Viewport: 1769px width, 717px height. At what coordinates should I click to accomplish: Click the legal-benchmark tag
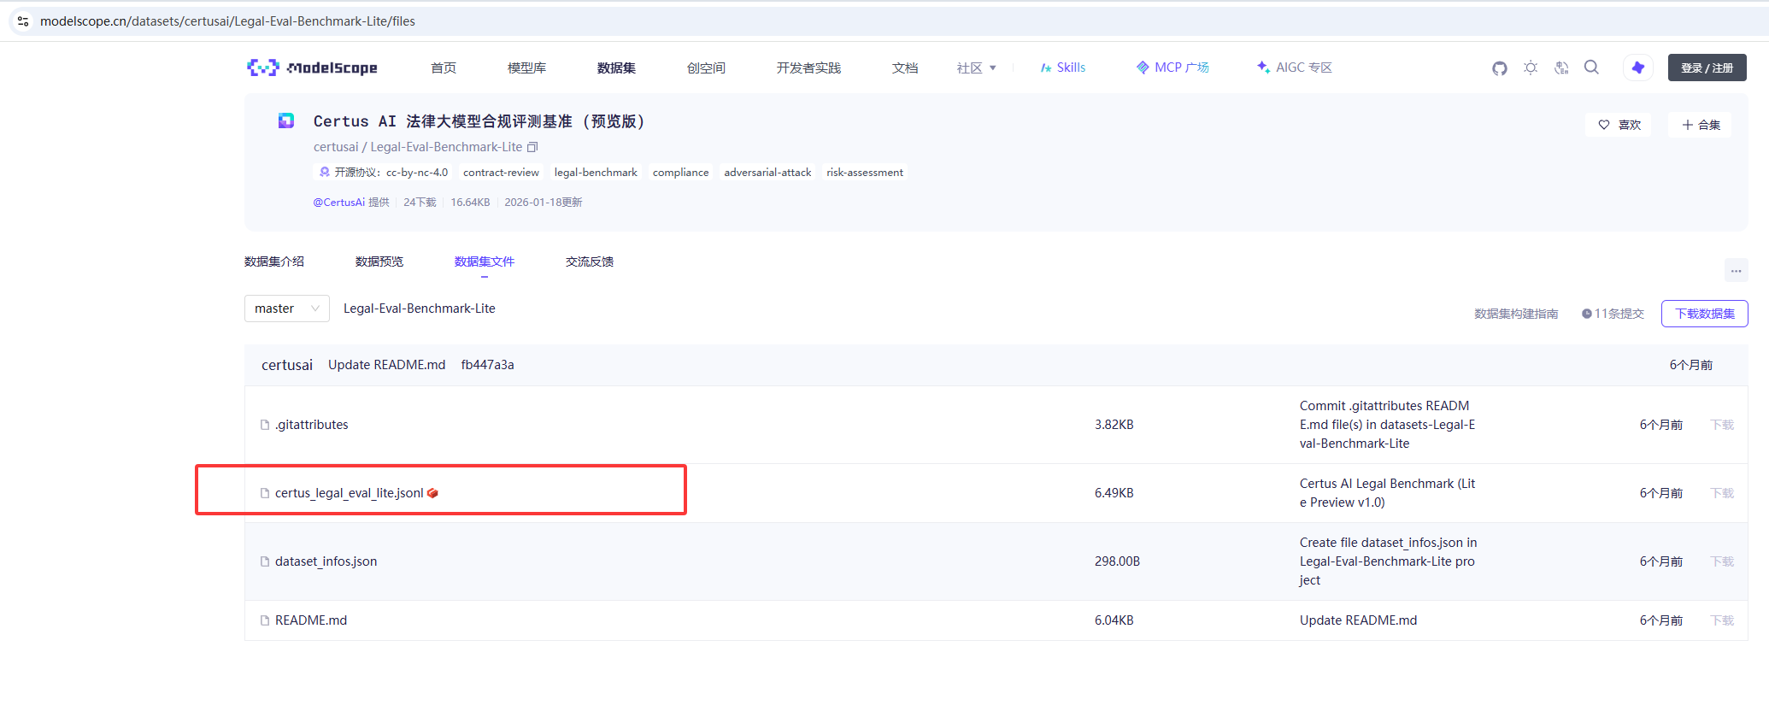(x=596, y=173)
